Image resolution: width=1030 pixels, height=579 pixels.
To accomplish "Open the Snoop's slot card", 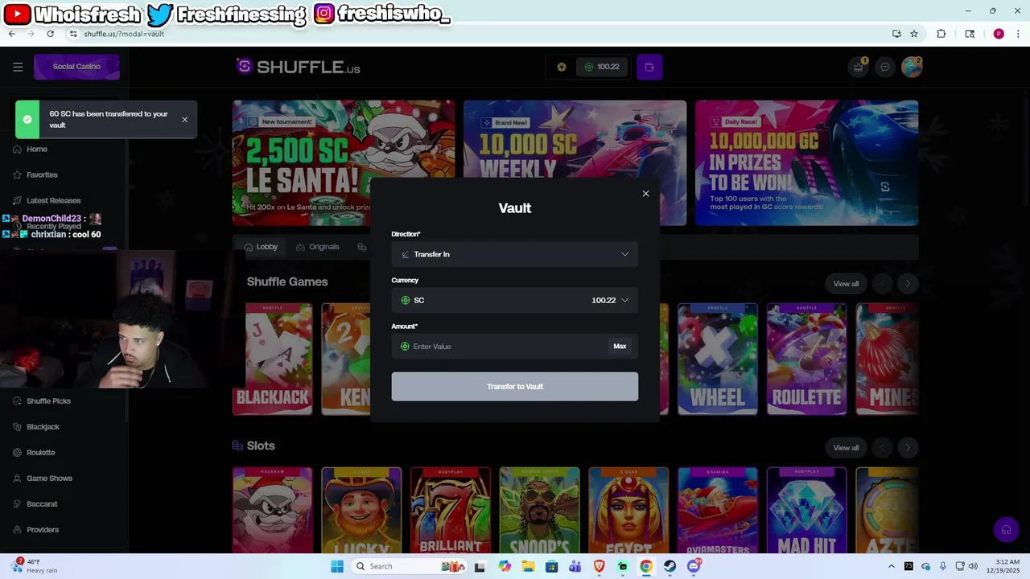I will (x=539, y=511).
